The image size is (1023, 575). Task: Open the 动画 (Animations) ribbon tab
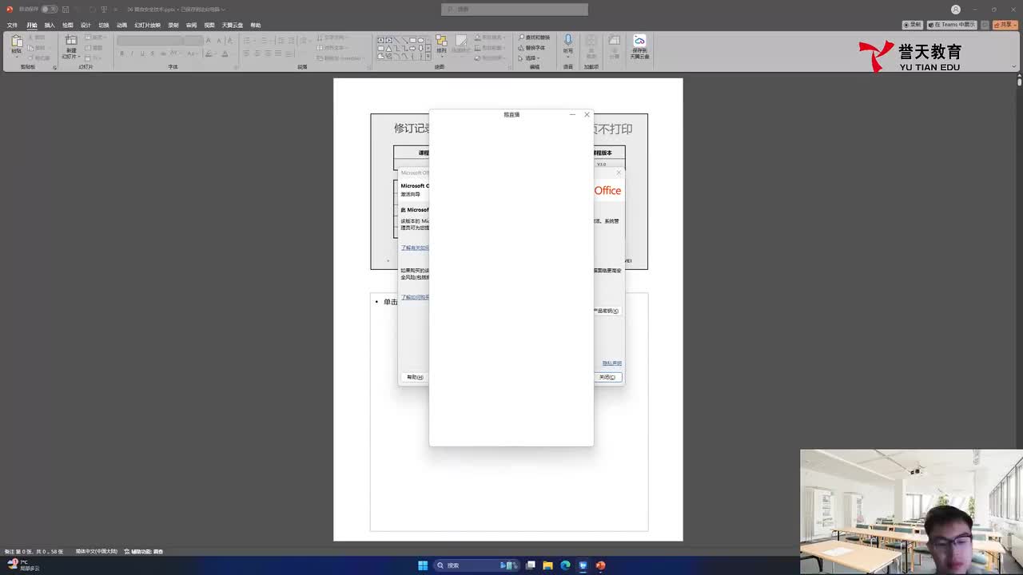point(122,26)
